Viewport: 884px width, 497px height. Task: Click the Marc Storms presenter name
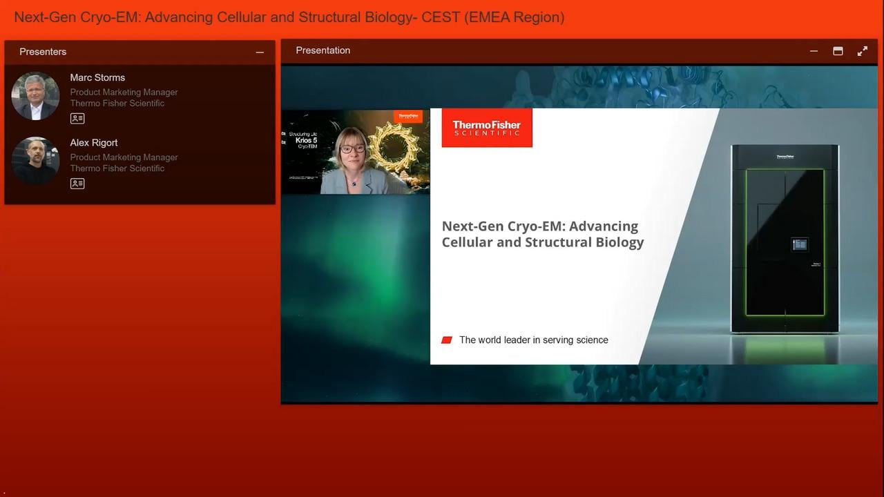click(x=97, y=78)
